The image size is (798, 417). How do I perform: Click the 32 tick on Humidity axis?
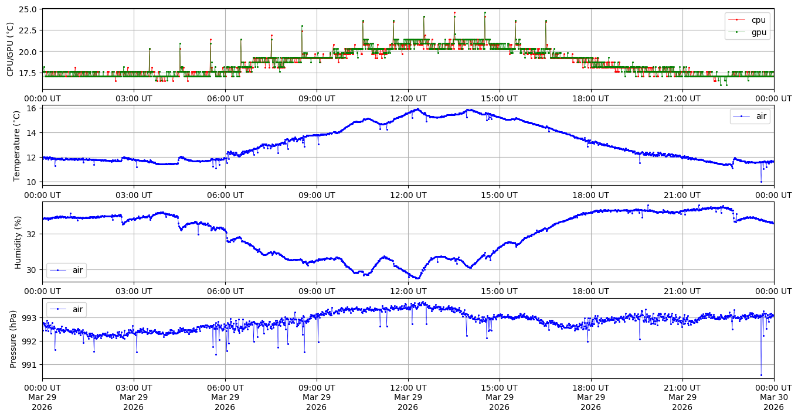[x=32, y=234]
